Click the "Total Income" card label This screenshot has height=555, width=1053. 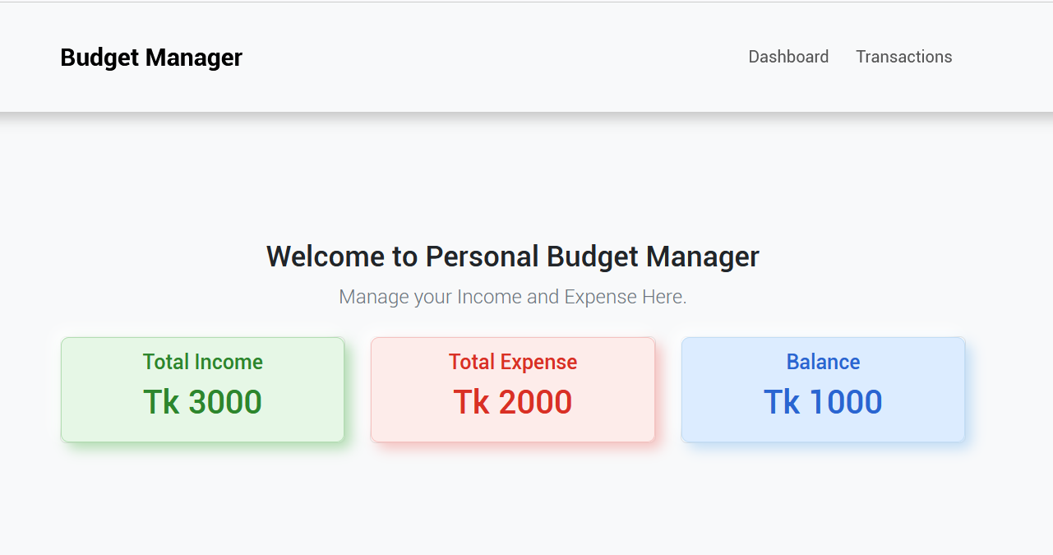pyautogui.click(x=203, y=362)
